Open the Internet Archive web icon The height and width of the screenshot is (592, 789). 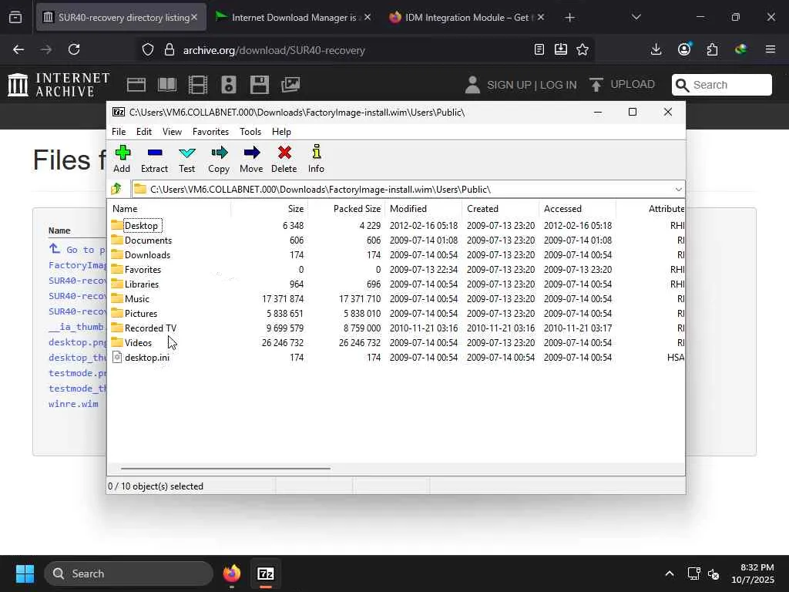click(x=136, y=85)
